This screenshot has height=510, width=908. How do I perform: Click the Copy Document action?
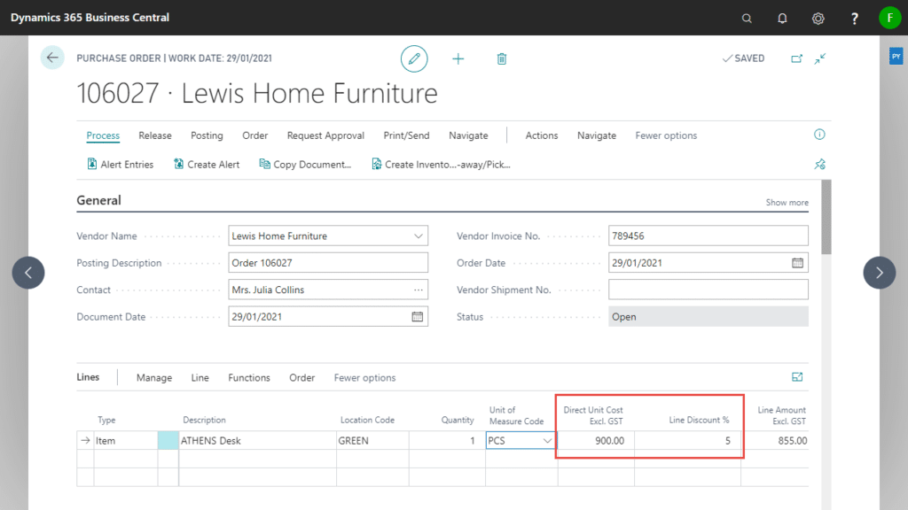point(305,164)
